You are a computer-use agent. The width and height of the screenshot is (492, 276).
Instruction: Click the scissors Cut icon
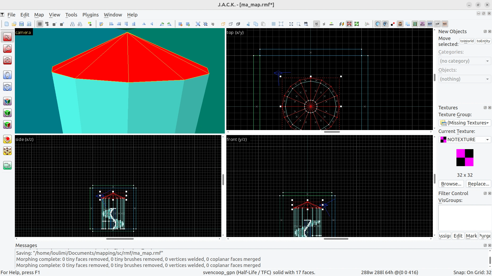pyautogui.click(x=248, y=24)
